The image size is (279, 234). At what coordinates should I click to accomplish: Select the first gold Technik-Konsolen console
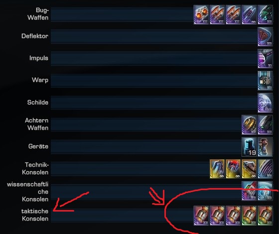(x=217, y=169)
